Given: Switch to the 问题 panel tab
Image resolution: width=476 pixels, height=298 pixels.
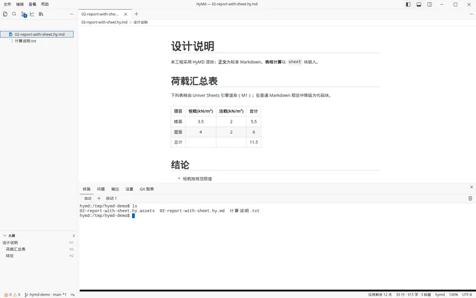Looking at the screenshot, I should click(x=101, y=189).
